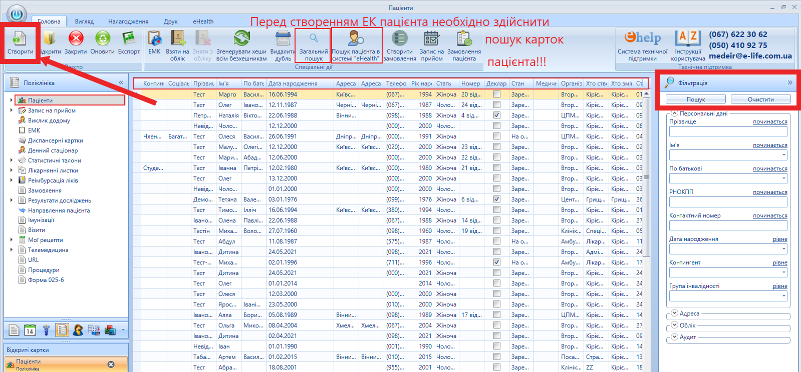Viewport: 801px width, 372px height.
Task: Open Інструкції користувача A-Z icon
Action: [688, 38]
